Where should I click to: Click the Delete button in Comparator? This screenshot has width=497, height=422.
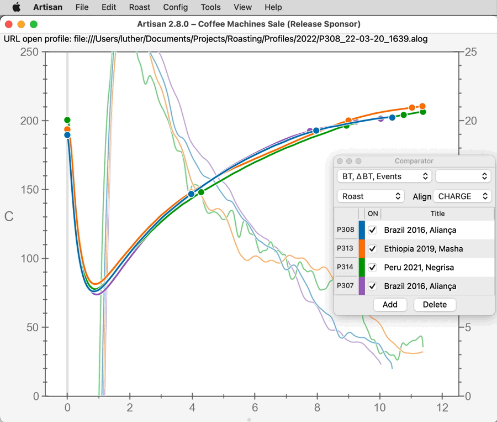(435, 305)
